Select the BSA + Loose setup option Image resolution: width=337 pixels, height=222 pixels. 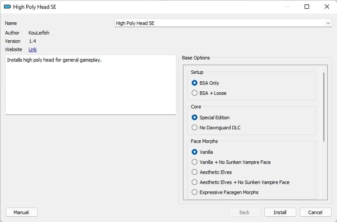click(209, 93)
